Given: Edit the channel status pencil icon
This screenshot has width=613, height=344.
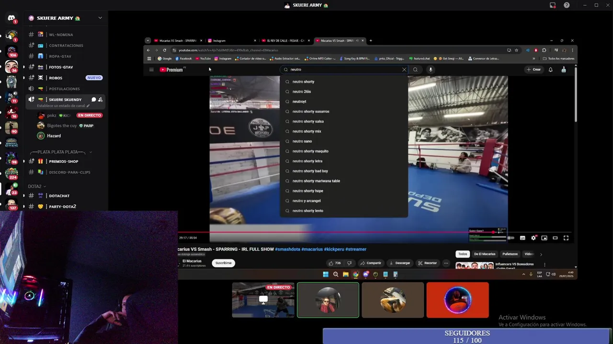Looking at the screenshot, I should click(x=88, y=106).
